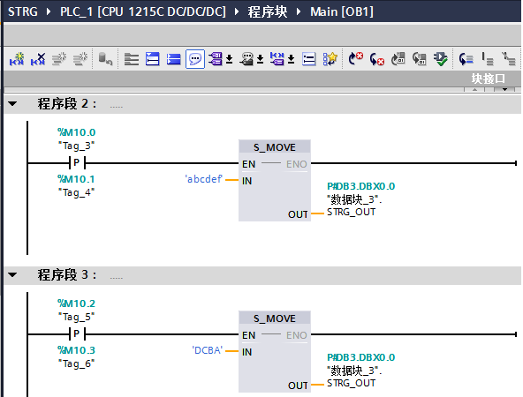The width and height of the screenshot is (523, 397).
Task: Click the compile check icon with green tick
Action: (x=441, y=59)
